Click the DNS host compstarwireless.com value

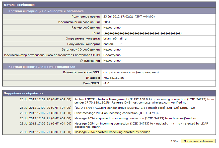click(131, 72)
